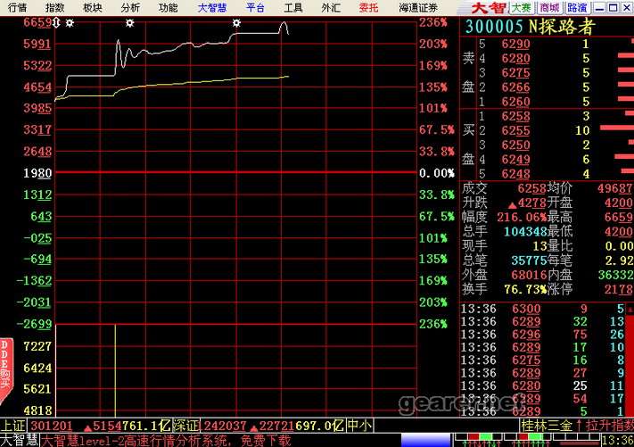Open the blue 大智慧 menu
The image size is (634, 447).
[212, 7]
